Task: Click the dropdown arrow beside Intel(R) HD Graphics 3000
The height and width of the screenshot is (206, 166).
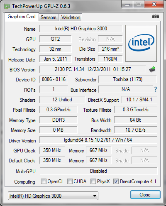Action: (95, 196)
